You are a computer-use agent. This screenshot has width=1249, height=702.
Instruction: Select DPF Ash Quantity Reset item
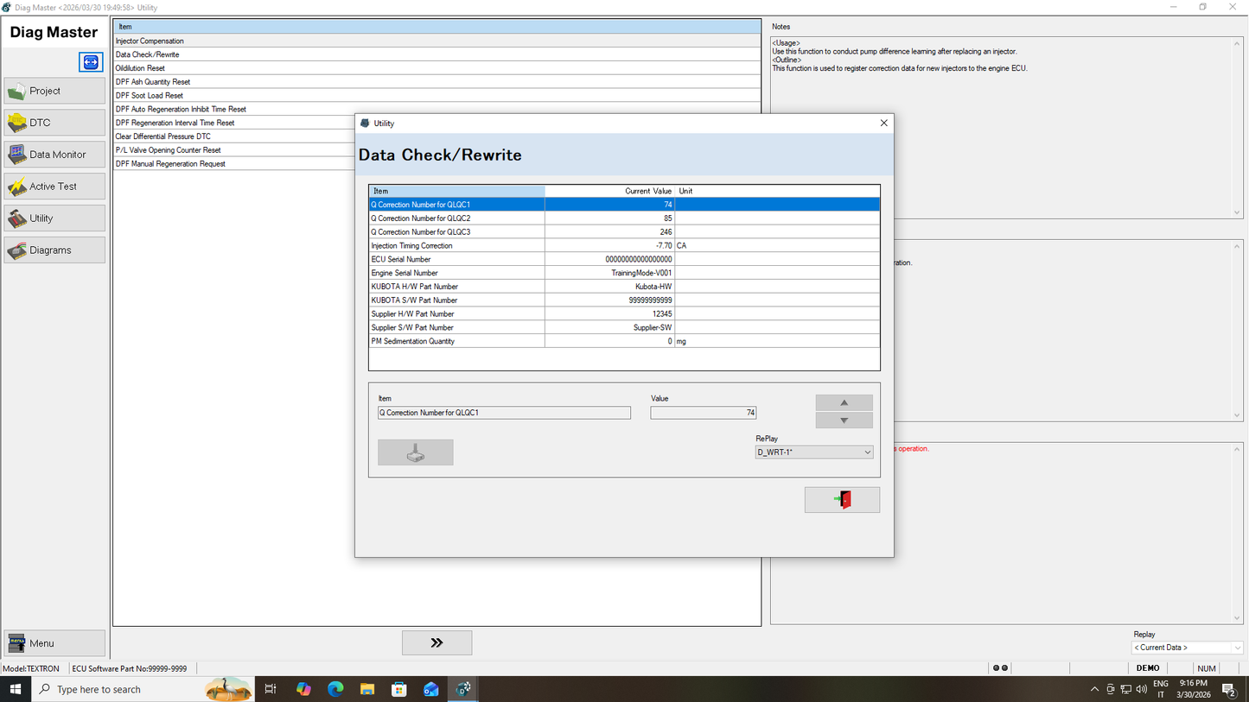pyautogui.click(x=437, y=82)
